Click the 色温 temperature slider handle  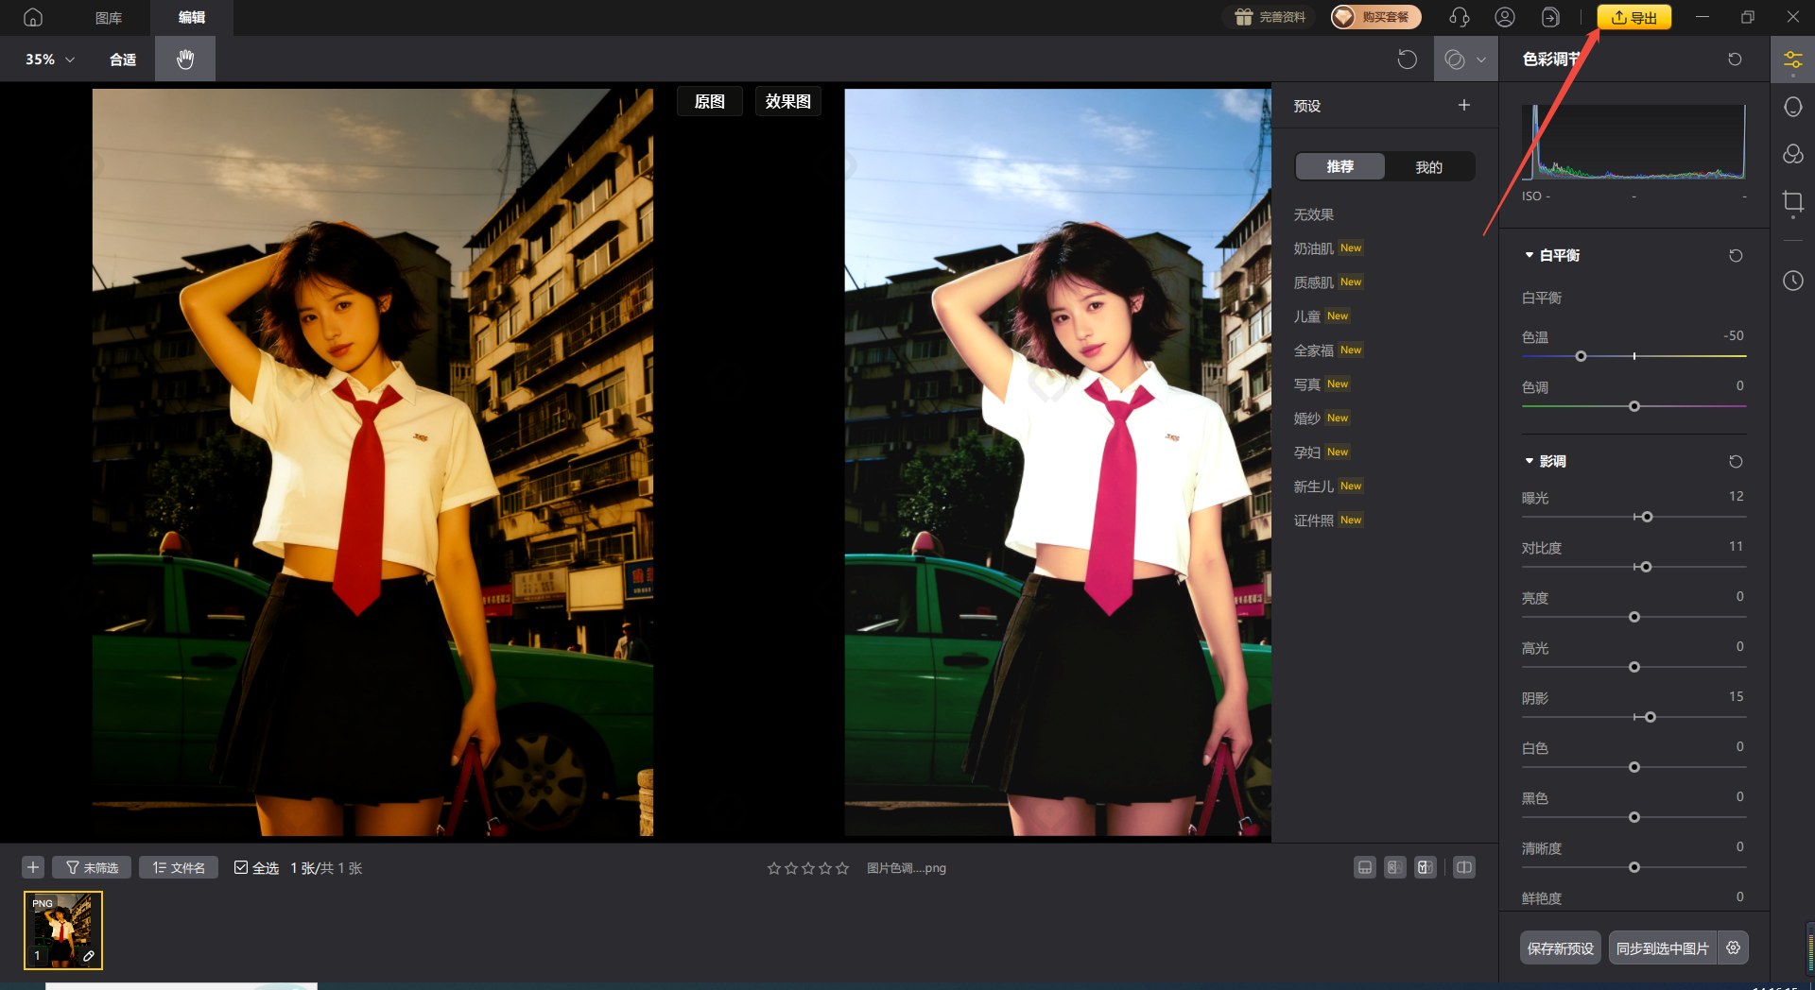tap(1581, 356)
